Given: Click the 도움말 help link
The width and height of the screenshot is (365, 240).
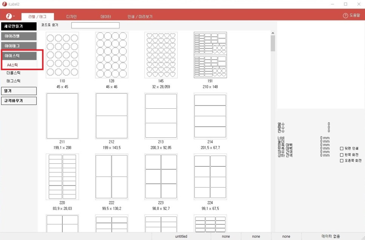Looking at the screenshot, I should click(x=355, y=15).
